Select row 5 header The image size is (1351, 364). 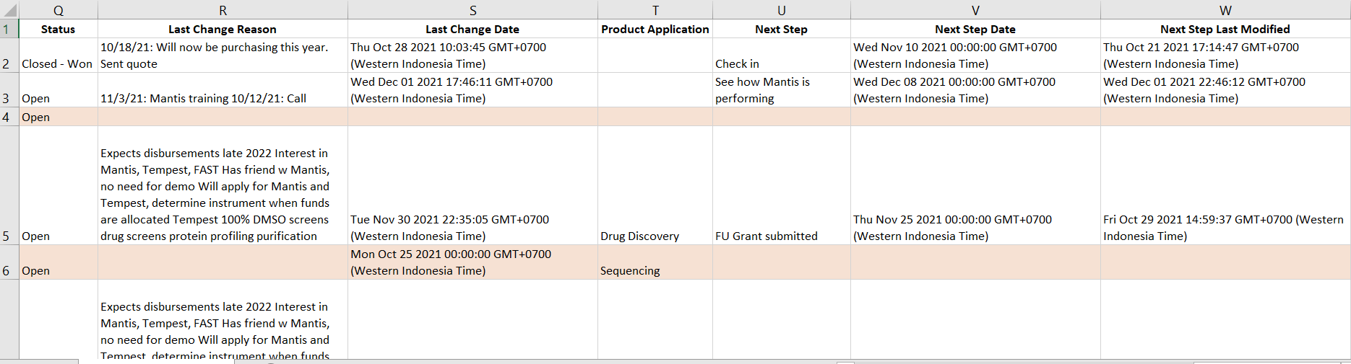coord(9,185)
